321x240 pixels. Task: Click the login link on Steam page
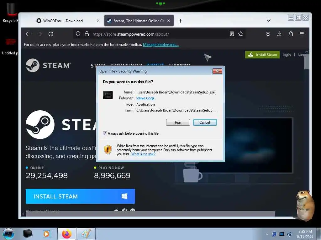click(x=287, y=55)
